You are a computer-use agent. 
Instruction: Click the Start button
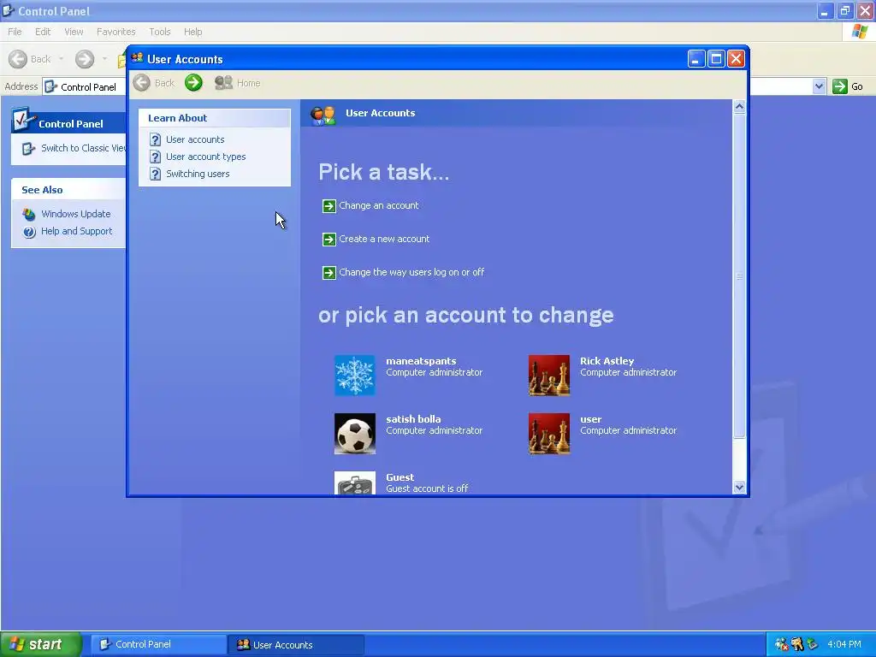pyautogui.click(x=41, y=644)
